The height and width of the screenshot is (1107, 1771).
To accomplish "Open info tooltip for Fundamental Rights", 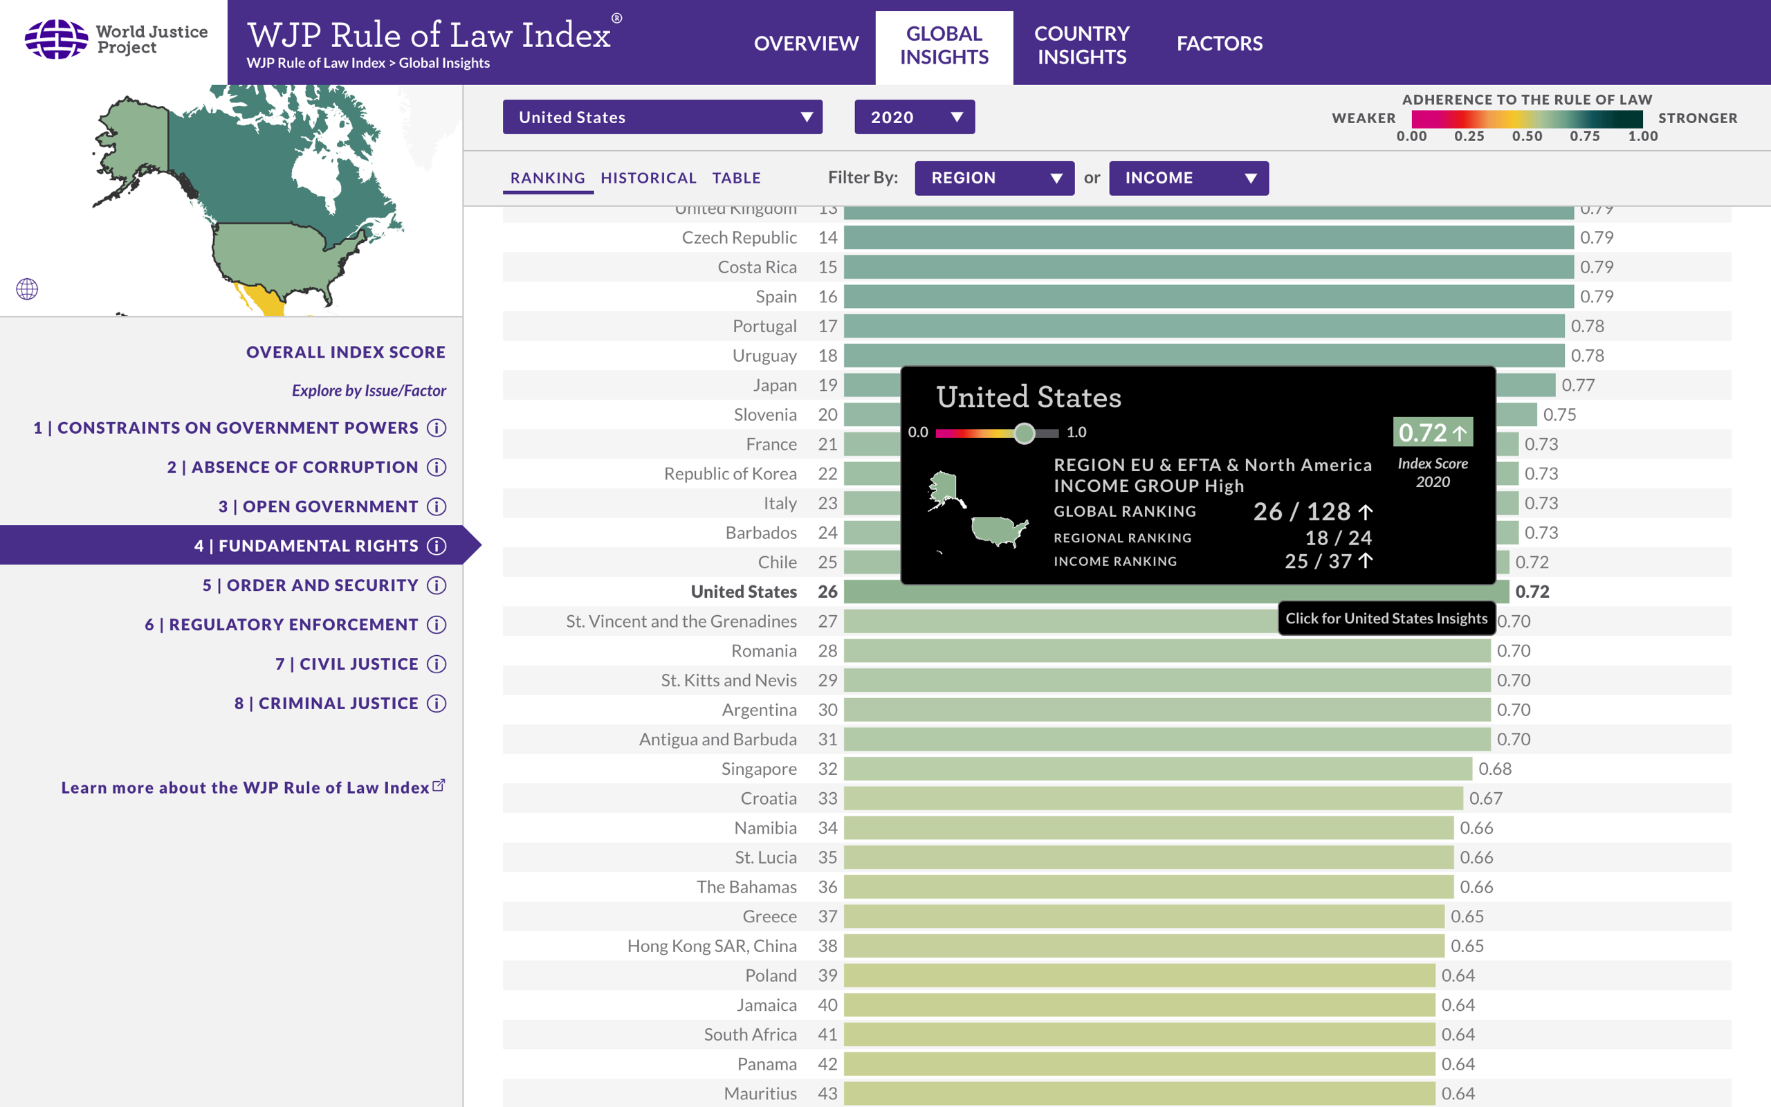I will pyautogui.click(x=437, y=546).
